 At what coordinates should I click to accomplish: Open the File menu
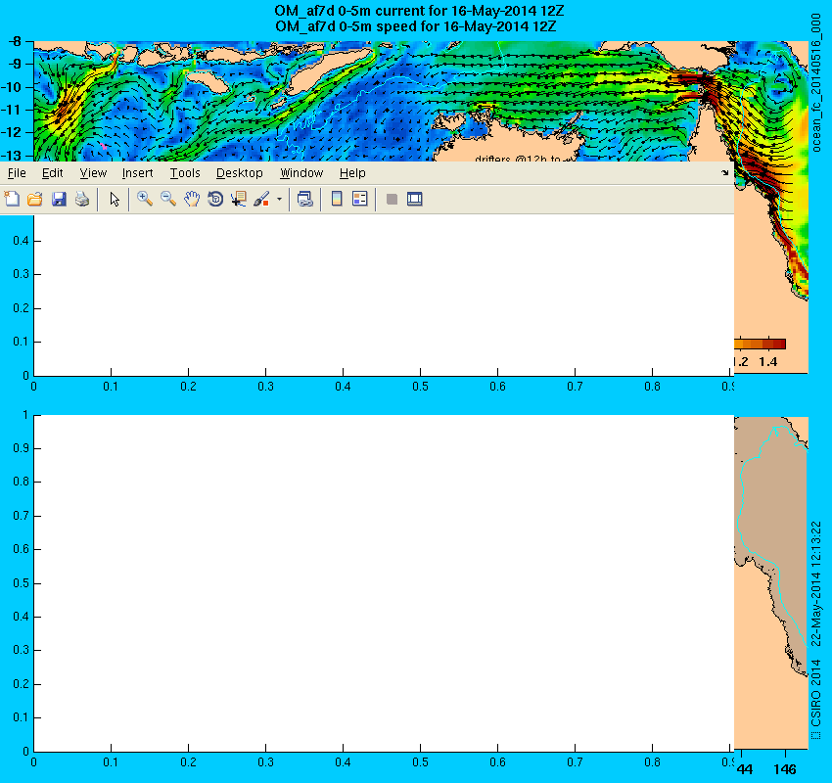[17, 173]
